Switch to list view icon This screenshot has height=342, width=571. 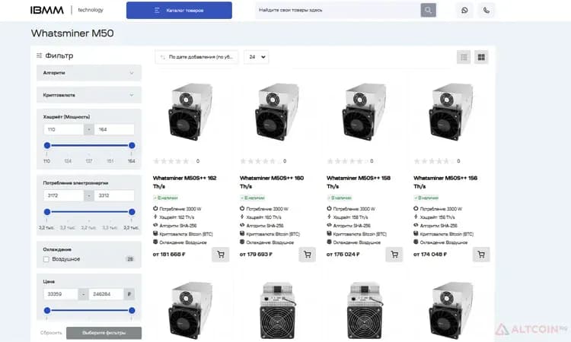[x=464, y=57]
